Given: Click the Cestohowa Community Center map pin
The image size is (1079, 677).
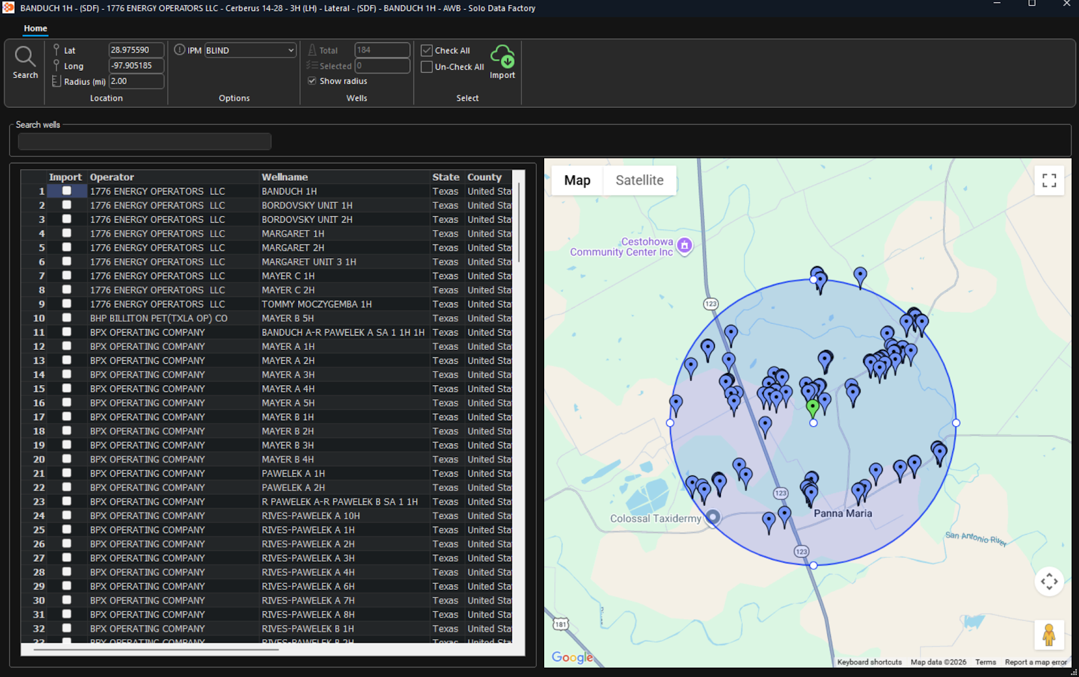Looking at the screenshot, I should point(684,246).
